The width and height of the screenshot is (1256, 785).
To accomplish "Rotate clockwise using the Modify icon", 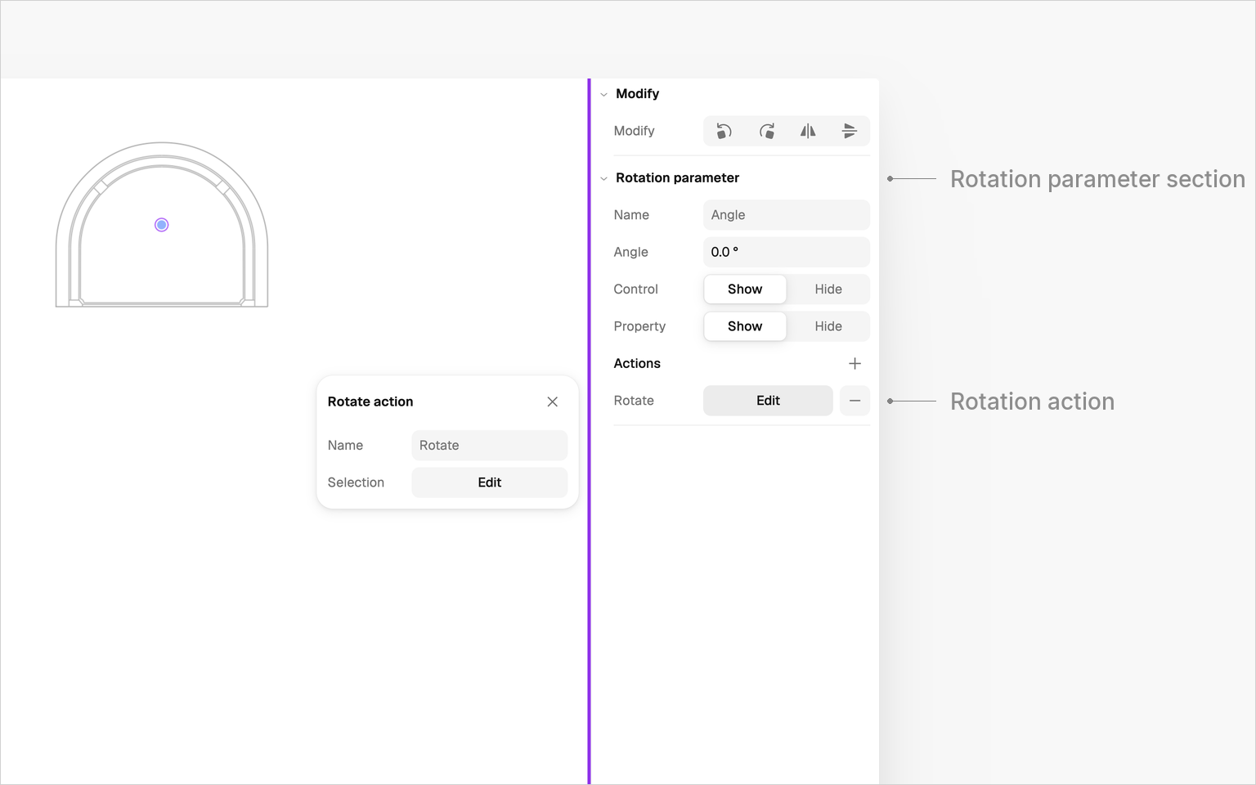I will pos(766,131).
